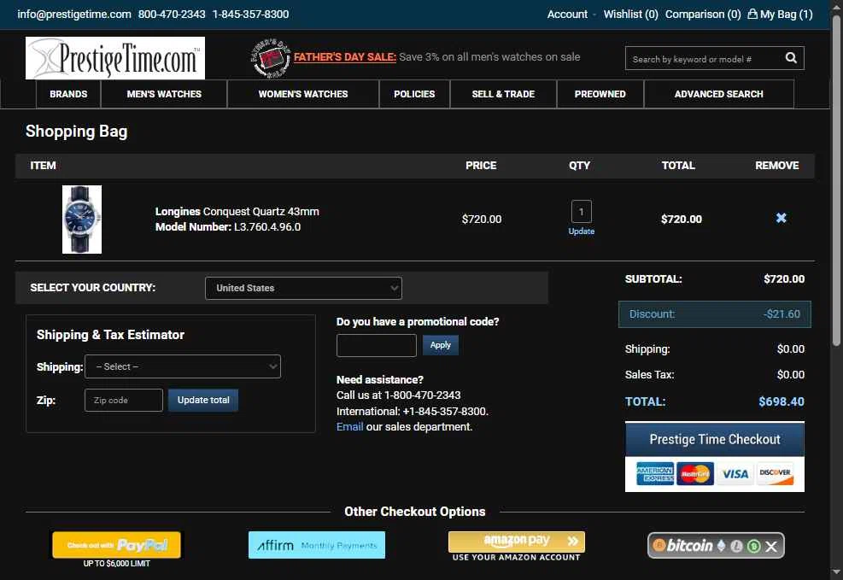Click the MasterCard card icon

point(695,473)
